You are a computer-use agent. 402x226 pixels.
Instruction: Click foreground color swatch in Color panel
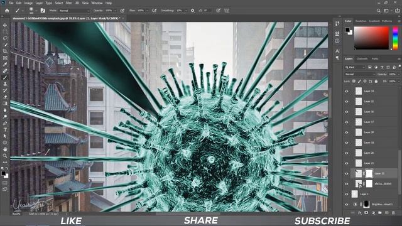(x=347, y=30)
